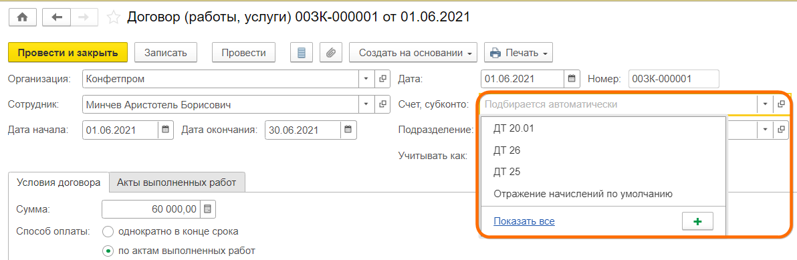
Task: Go to the home page icon
Action: (22, 17)
